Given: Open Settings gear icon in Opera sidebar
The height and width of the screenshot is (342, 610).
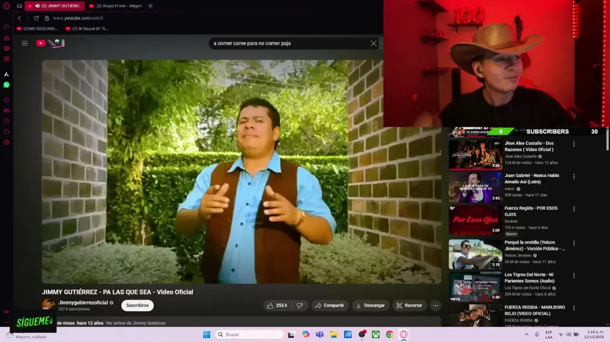Looking at the screenshot, I should coord(7,142).
